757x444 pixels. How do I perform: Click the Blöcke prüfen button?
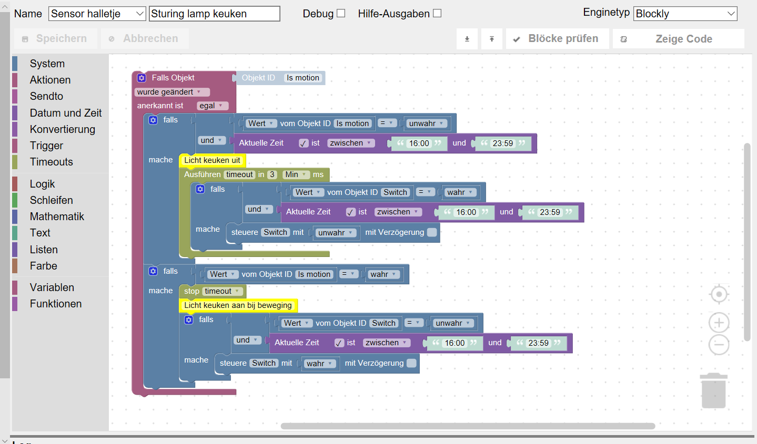[557, 39]
